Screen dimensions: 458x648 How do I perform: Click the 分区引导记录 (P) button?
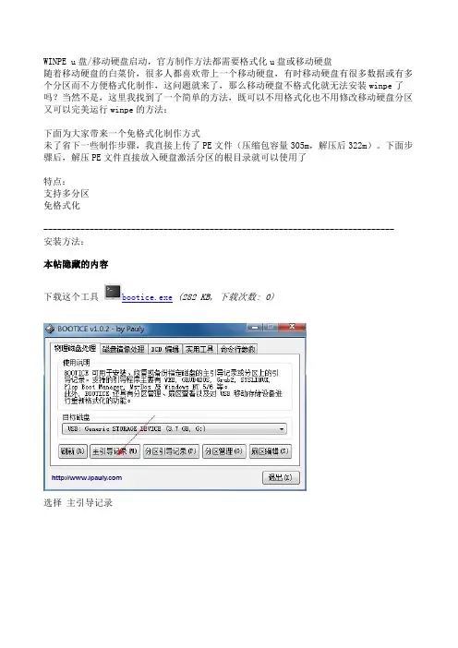[x=171, y=451]
